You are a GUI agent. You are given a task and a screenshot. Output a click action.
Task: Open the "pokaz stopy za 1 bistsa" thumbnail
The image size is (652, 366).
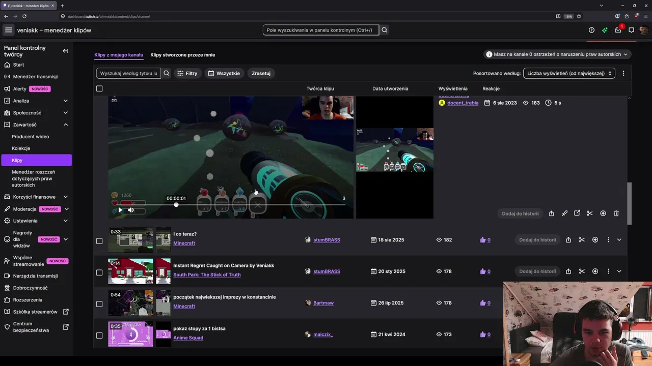click(130, 334)
